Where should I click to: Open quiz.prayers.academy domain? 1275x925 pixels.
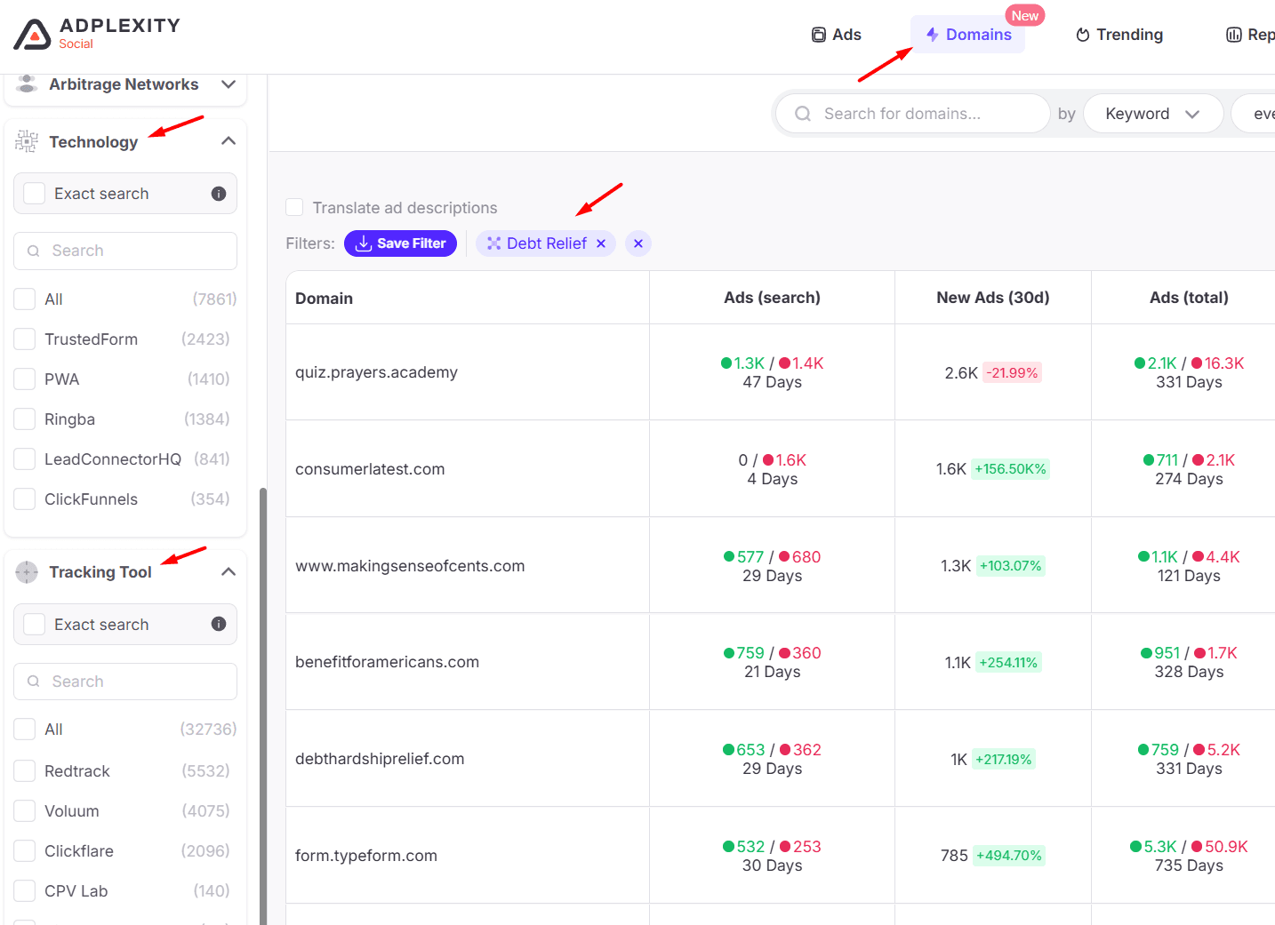pos(376,372)
